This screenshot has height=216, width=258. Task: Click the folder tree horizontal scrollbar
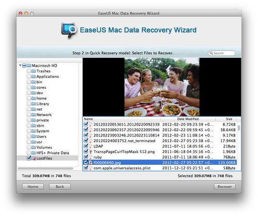[x=45, y=168]
